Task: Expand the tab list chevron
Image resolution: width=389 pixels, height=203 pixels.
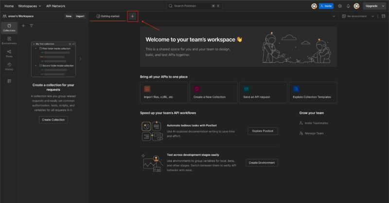Action: click(334, 17)
